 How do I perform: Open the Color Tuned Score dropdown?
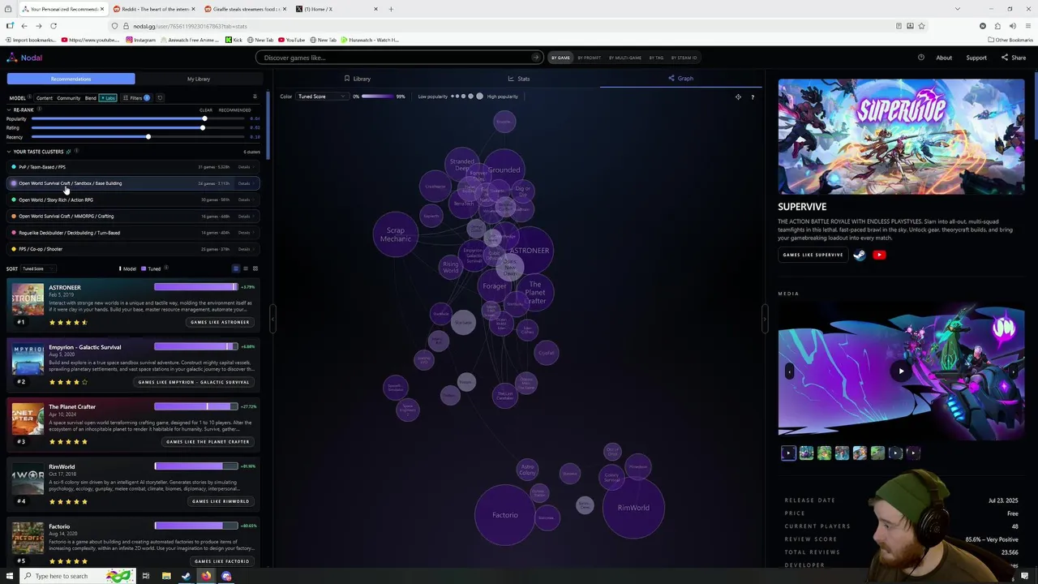coord(321,97)
